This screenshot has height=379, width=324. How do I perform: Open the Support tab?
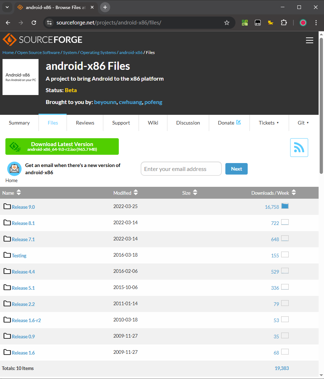[121, 123]
